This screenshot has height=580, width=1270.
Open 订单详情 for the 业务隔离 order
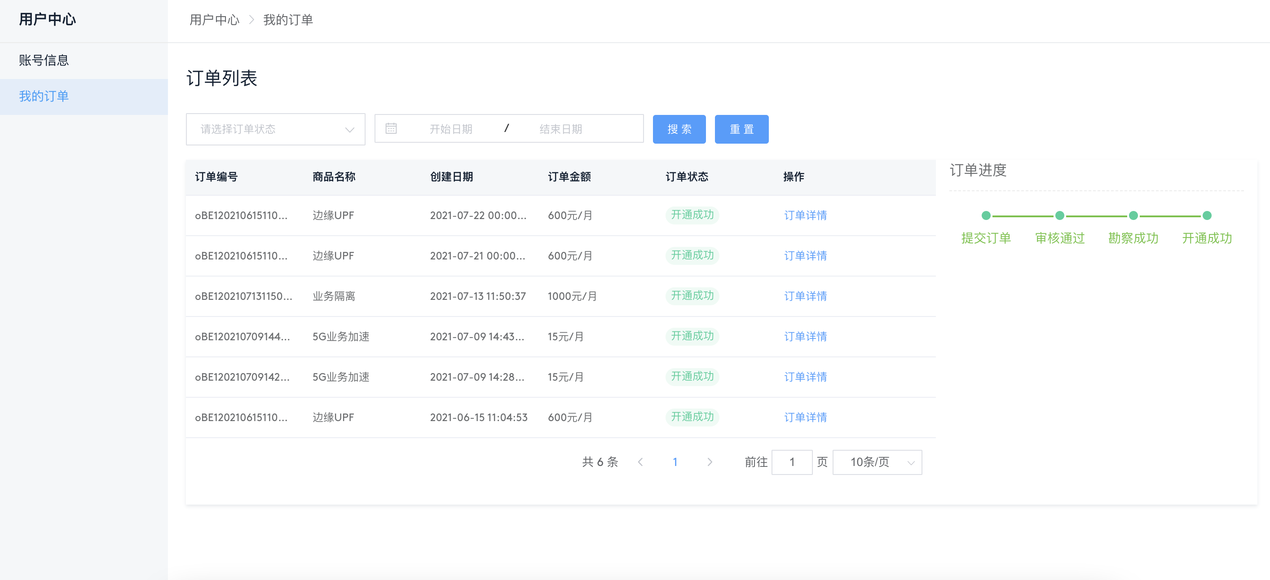click(x=805, y=296)
